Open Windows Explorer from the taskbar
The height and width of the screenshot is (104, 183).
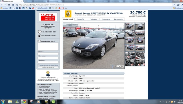tap(10, 102)
